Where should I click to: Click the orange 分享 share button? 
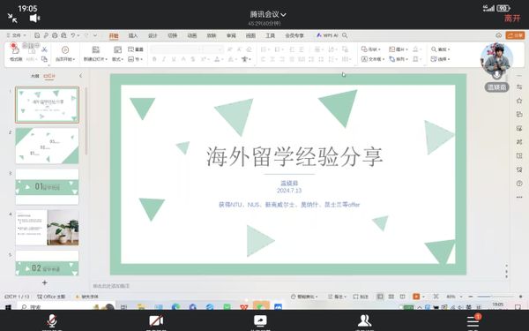pos(515,35)
